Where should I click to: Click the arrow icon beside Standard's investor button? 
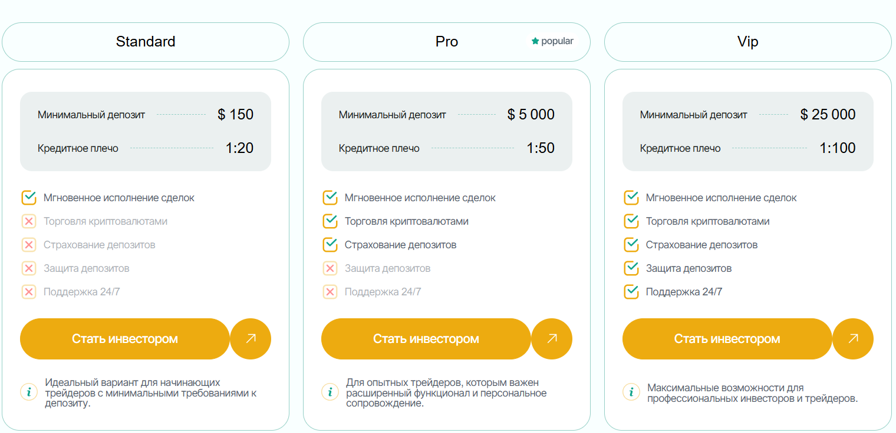[x=251, y=338]
